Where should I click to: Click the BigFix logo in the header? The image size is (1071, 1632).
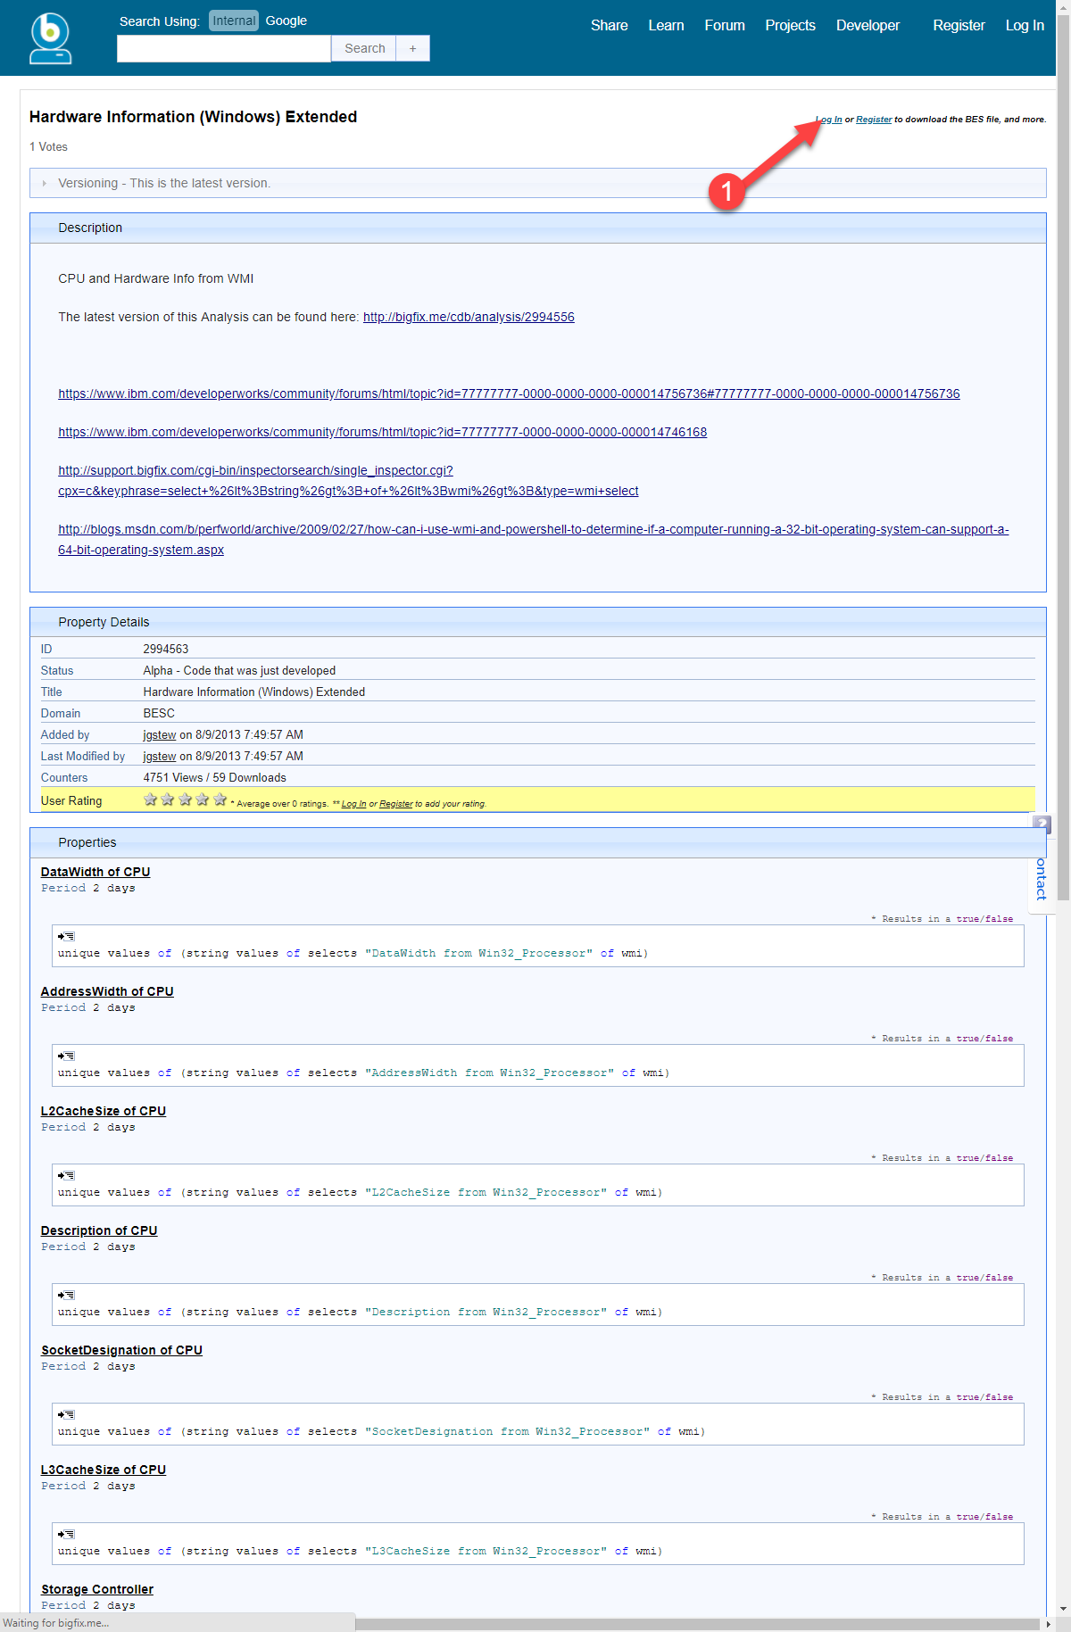coord(50,38)
